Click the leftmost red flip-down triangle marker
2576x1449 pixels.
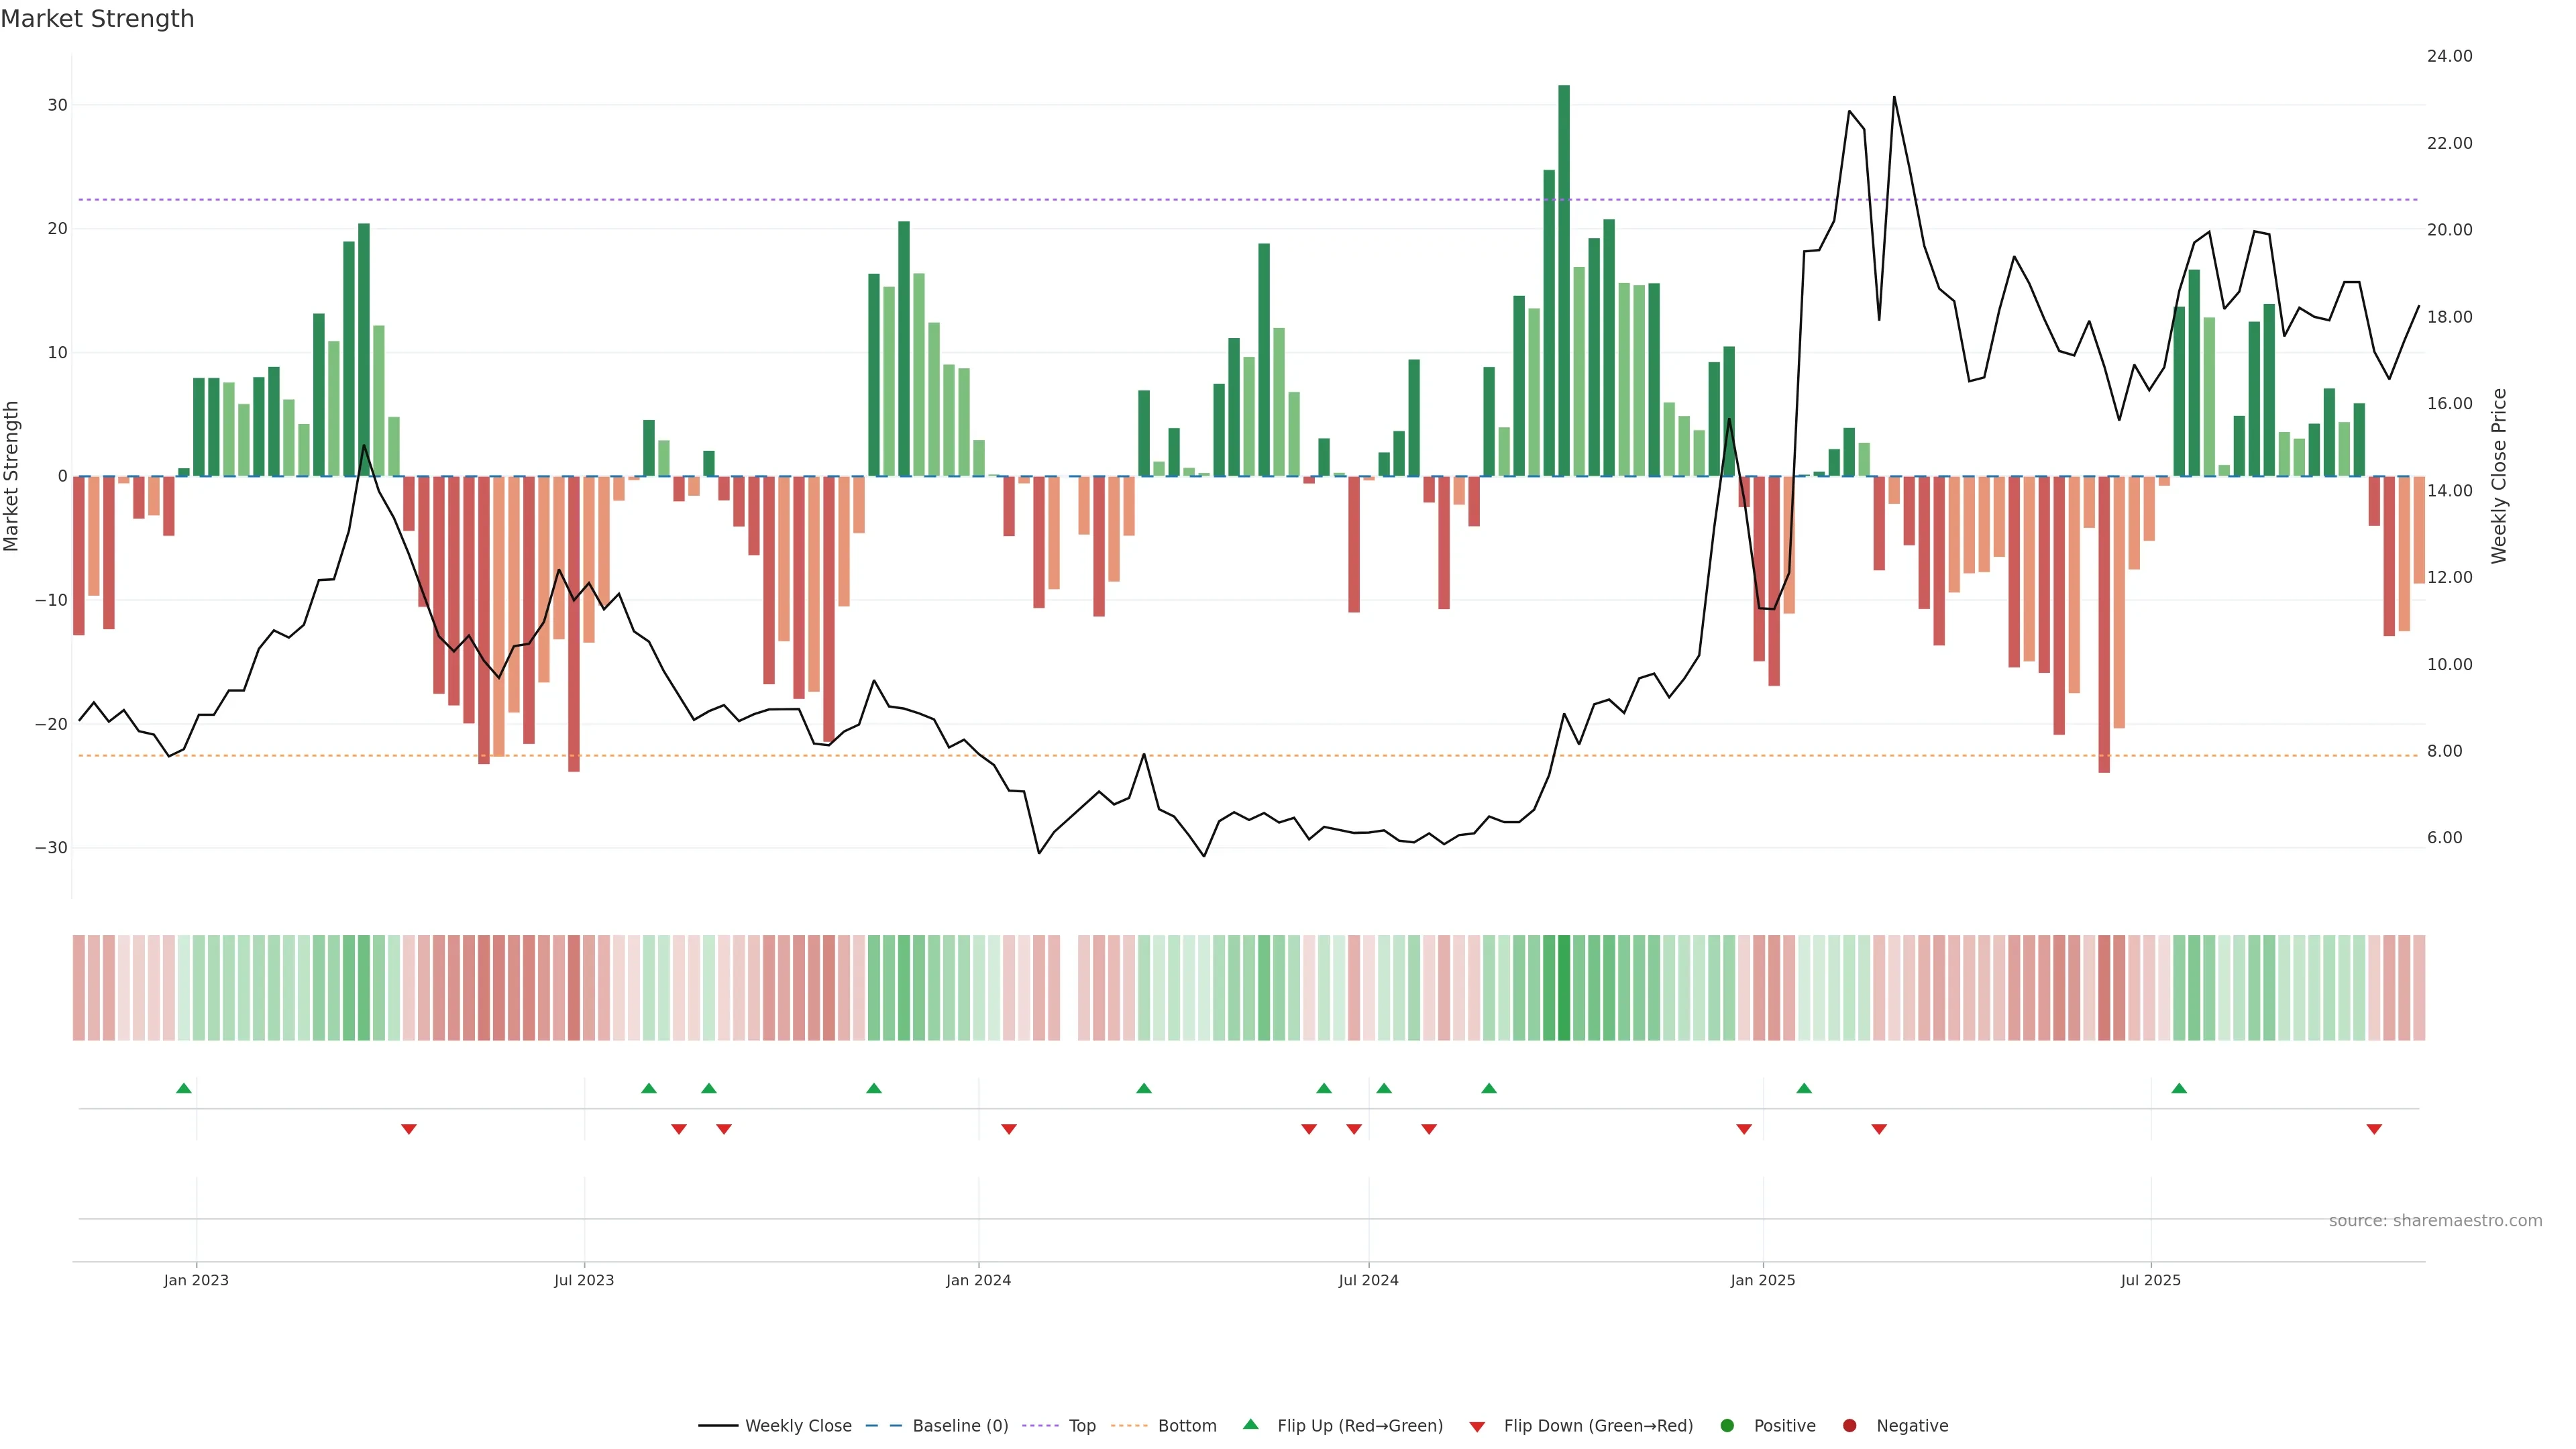coord(409,1129)
